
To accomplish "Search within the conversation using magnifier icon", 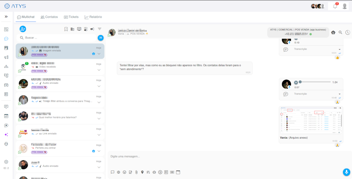I will click(x=340, y=32).
